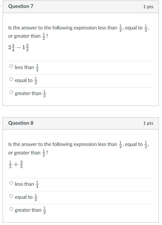The height and width of the screenshot is (225, 162).
Task: Click the "equal to" answer text in Question 7
Action: coord(24,80)
